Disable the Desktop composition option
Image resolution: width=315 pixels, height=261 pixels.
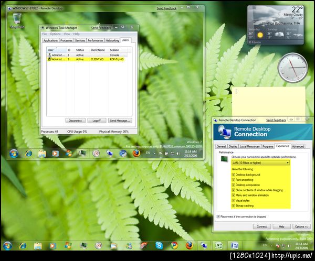tap(233, 185)
